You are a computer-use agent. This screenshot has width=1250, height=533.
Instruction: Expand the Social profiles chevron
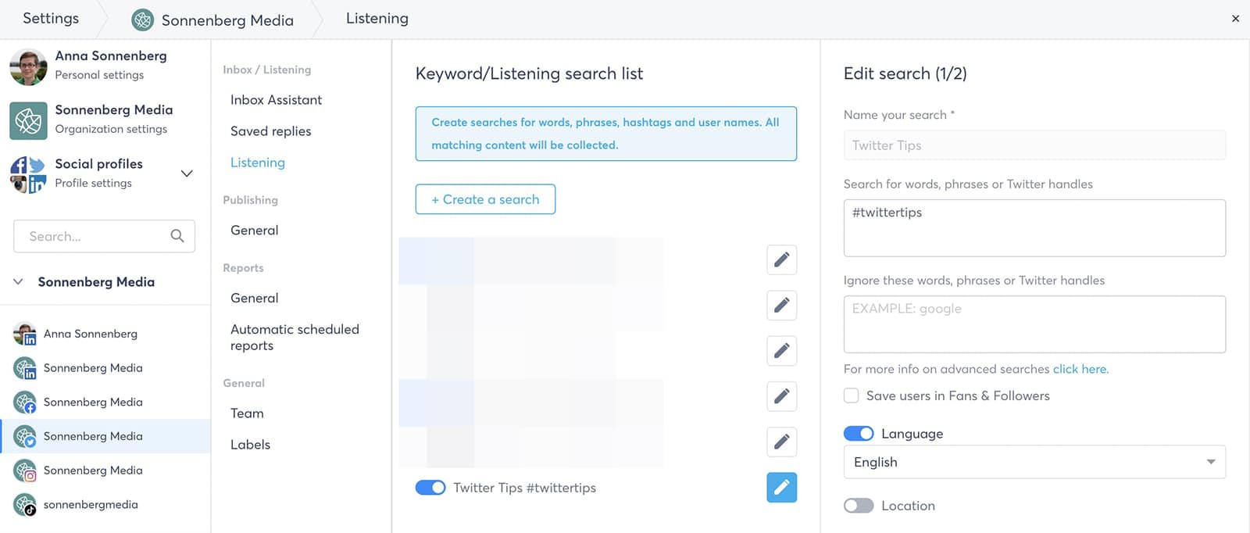click(187, 173)
